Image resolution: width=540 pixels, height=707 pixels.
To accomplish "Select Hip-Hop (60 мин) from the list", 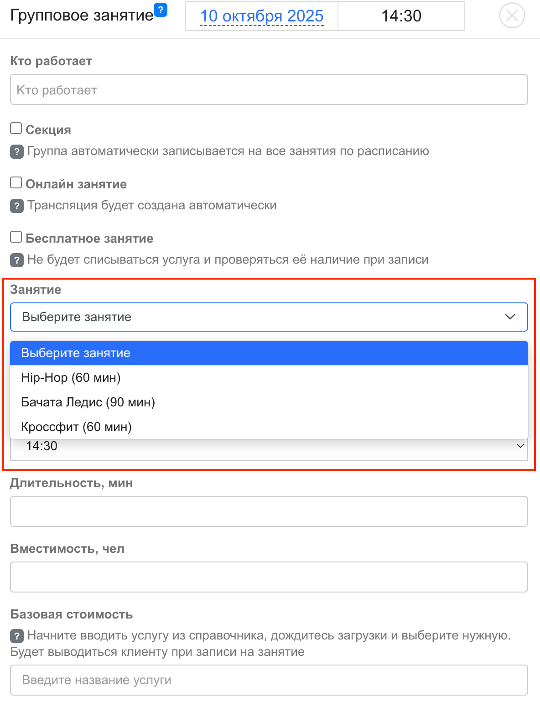I will pos(71,378).
